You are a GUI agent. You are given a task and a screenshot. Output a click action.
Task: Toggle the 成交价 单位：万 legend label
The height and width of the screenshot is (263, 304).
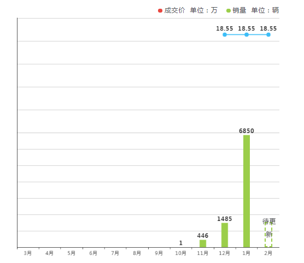tap(191, 10)
